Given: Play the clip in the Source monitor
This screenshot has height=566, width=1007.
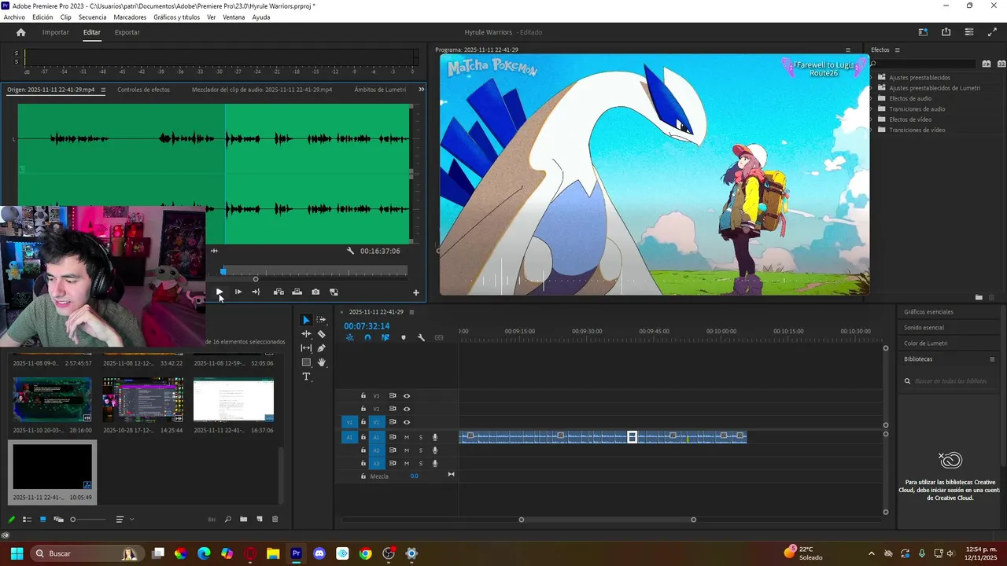Looking at the screenshot, I should point(219,292).
